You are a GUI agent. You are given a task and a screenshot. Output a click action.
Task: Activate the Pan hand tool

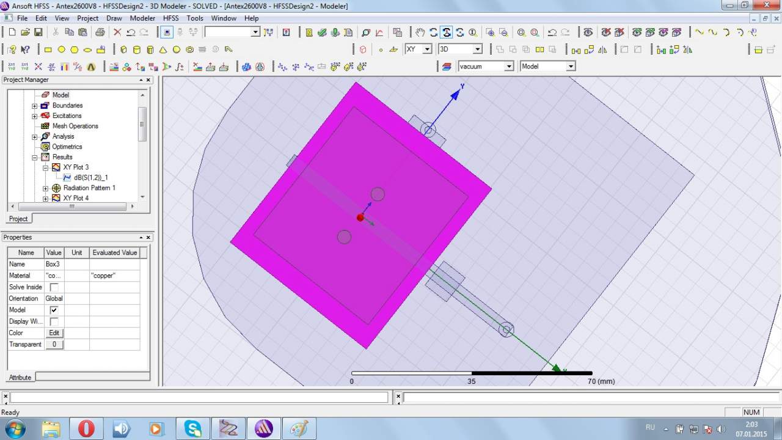[420, 32]
